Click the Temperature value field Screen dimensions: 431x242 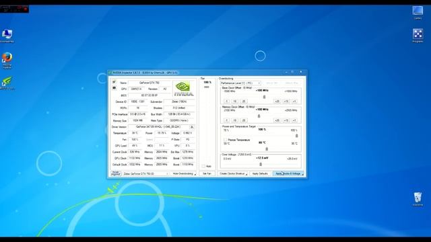pyautogui.click(x=135, y=133)
